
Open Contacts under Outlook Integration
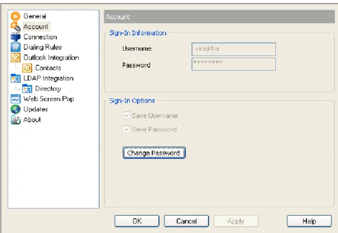click(48, 68)
